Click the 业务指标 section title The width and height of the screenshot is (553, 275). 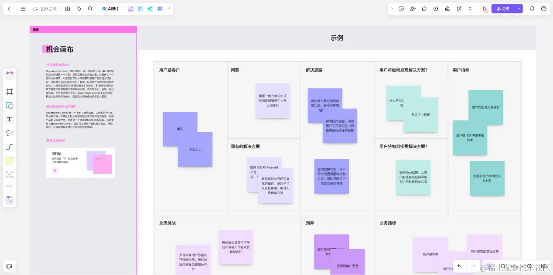click(388, 223)
